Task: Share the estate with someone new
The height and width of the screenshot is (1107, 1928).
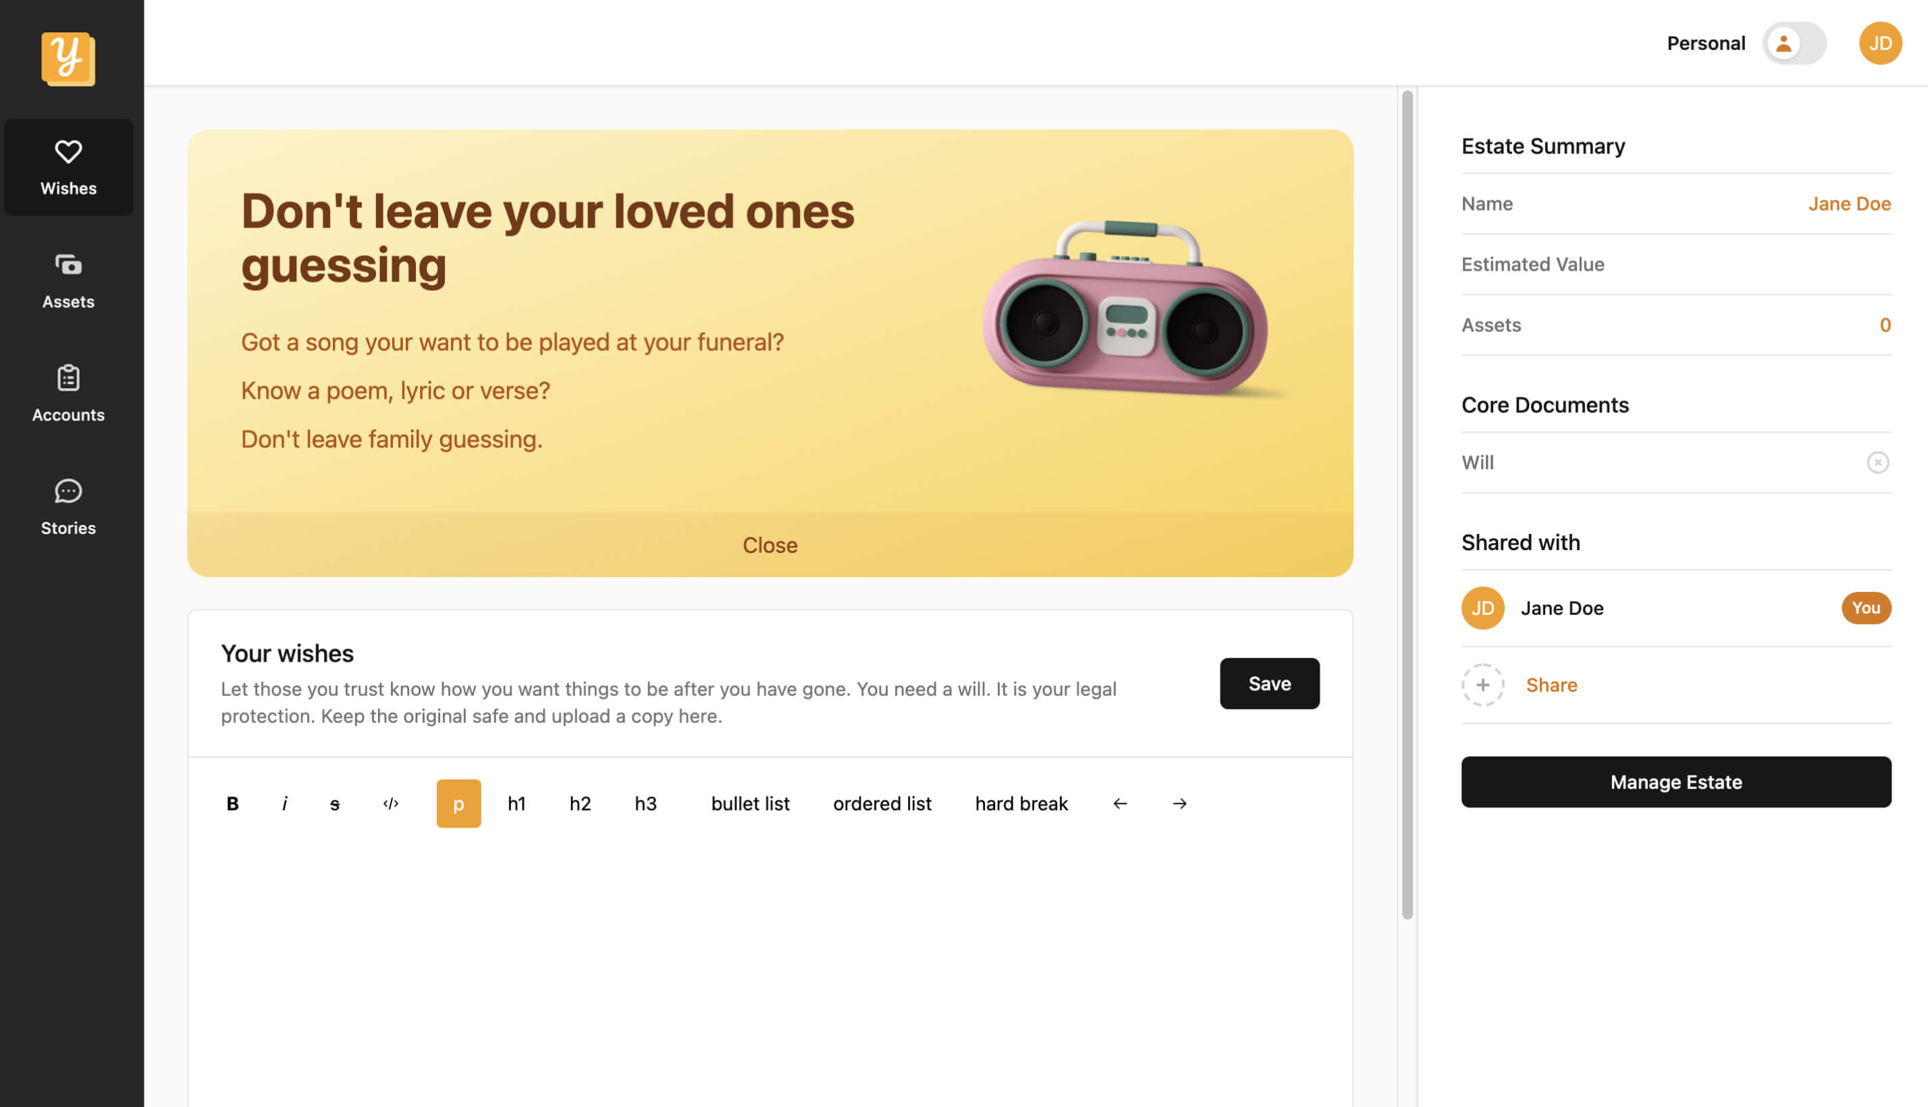Action: [1552, 684]
